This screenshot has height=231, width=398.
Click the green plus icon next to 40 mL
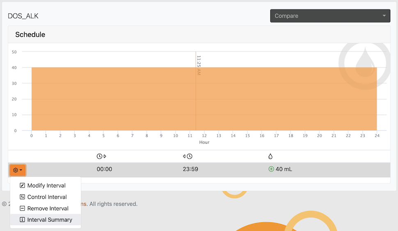point(271,169)
